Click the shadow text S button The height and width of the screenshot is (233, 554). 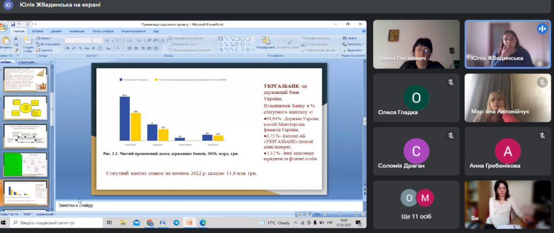(93, 48)
